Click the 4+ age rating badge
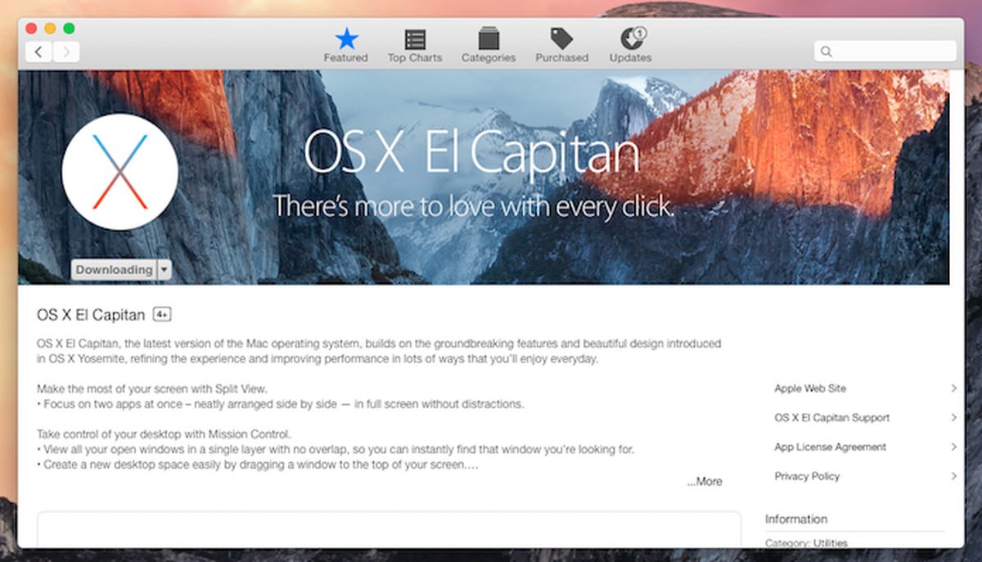The image size is (982, 562). [x=162, y=315]
